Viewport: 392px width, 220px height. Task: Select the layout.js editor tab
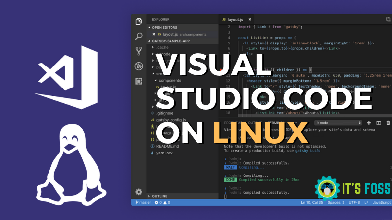pyautogui.click(x=235, y=19)
